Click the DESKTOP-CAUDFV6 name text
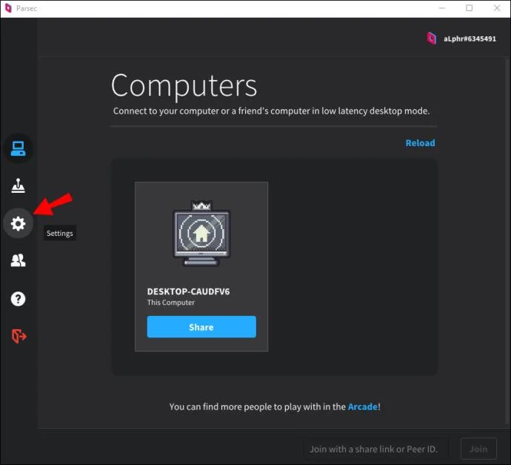Image resolution: width=511 pixels, height=465 pixels. click(x=188, y=291)
